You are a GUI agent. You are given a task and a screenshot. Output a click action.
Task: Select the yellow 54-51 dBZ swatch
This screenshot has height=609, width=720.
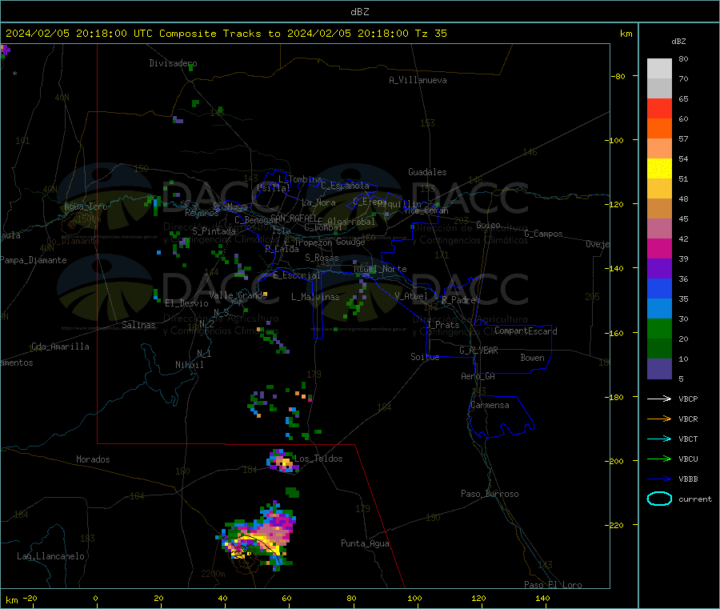(x=659, y=169)
